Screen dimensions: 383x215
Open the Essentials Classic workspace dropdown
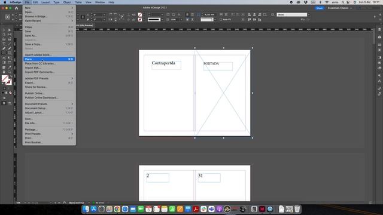tap(340, 8)
